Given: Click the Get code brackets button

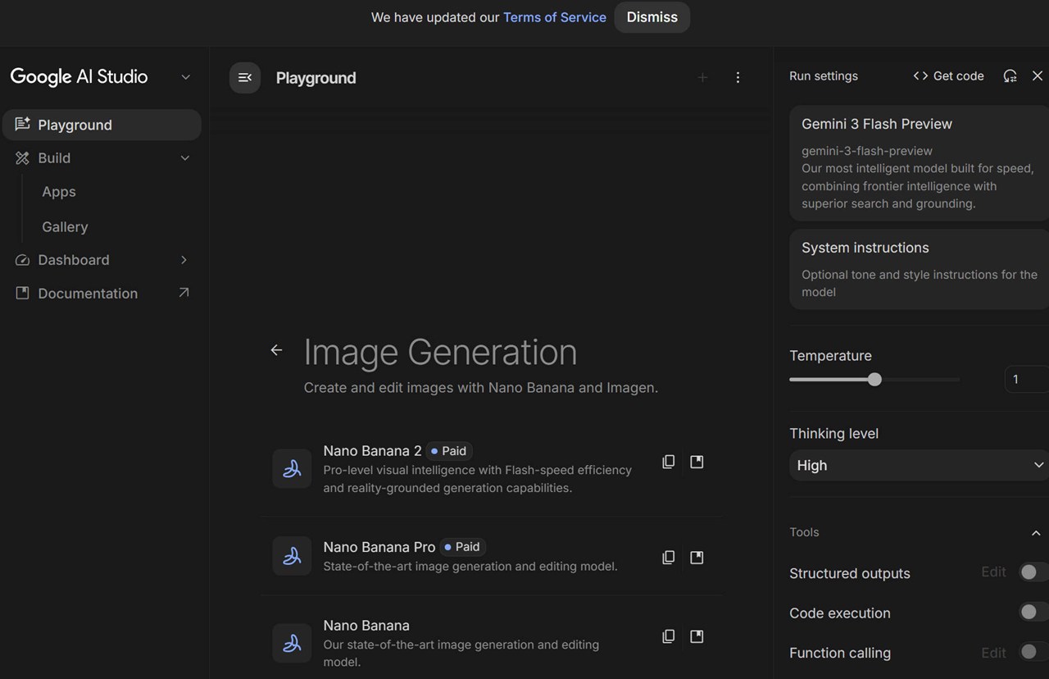Looking at the screenshot, I should tap(948, 76).
